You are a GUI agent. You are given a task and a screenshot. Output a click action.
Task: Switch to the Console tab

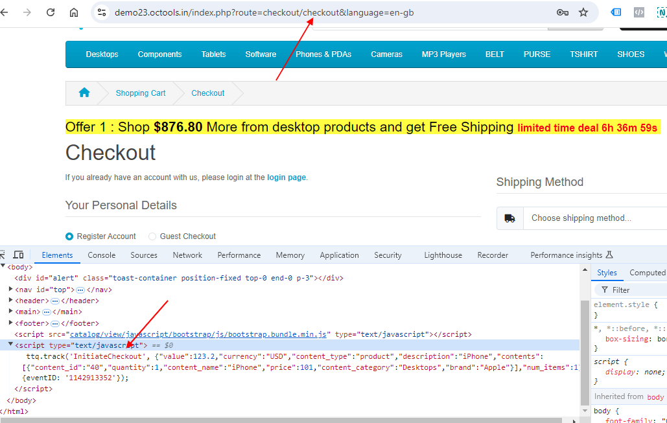(x=101, y=255)
